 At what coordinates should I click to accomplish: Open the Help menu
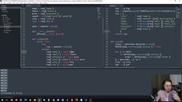41,3
